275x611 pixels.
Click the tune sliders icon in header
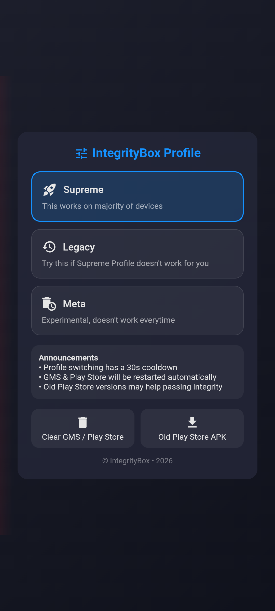(82, 154)
